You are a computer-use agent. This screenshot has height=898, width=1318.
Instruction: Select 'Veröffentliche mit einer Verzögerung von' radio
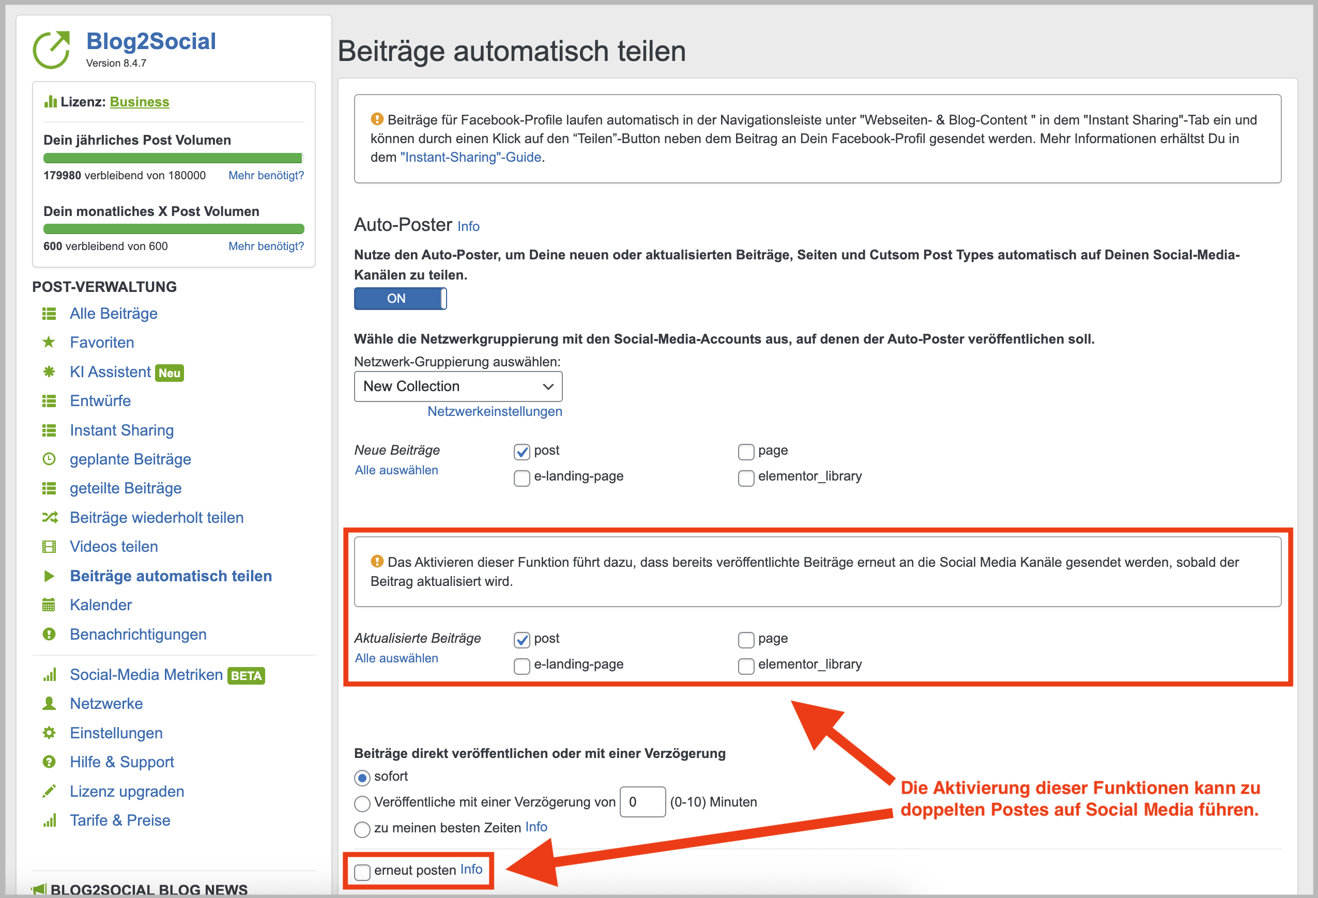pyautogui.click(x=362, y=803)
